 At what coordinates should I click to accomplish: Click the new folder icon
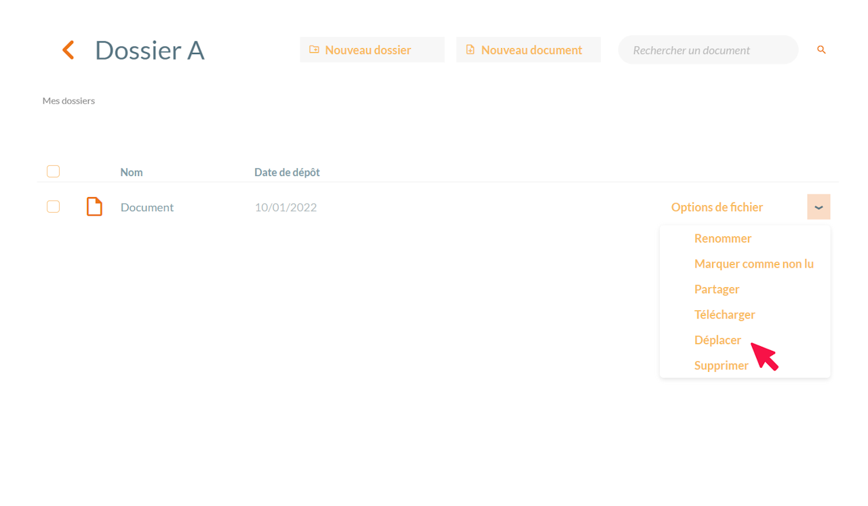[314, 49]
